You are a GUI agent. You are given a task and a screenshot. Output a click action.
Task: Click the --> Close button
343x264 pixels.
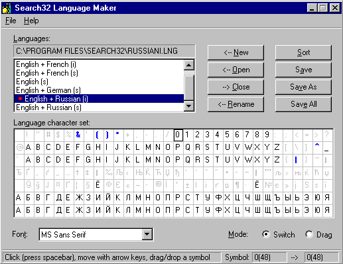click(x=236, y=87)
